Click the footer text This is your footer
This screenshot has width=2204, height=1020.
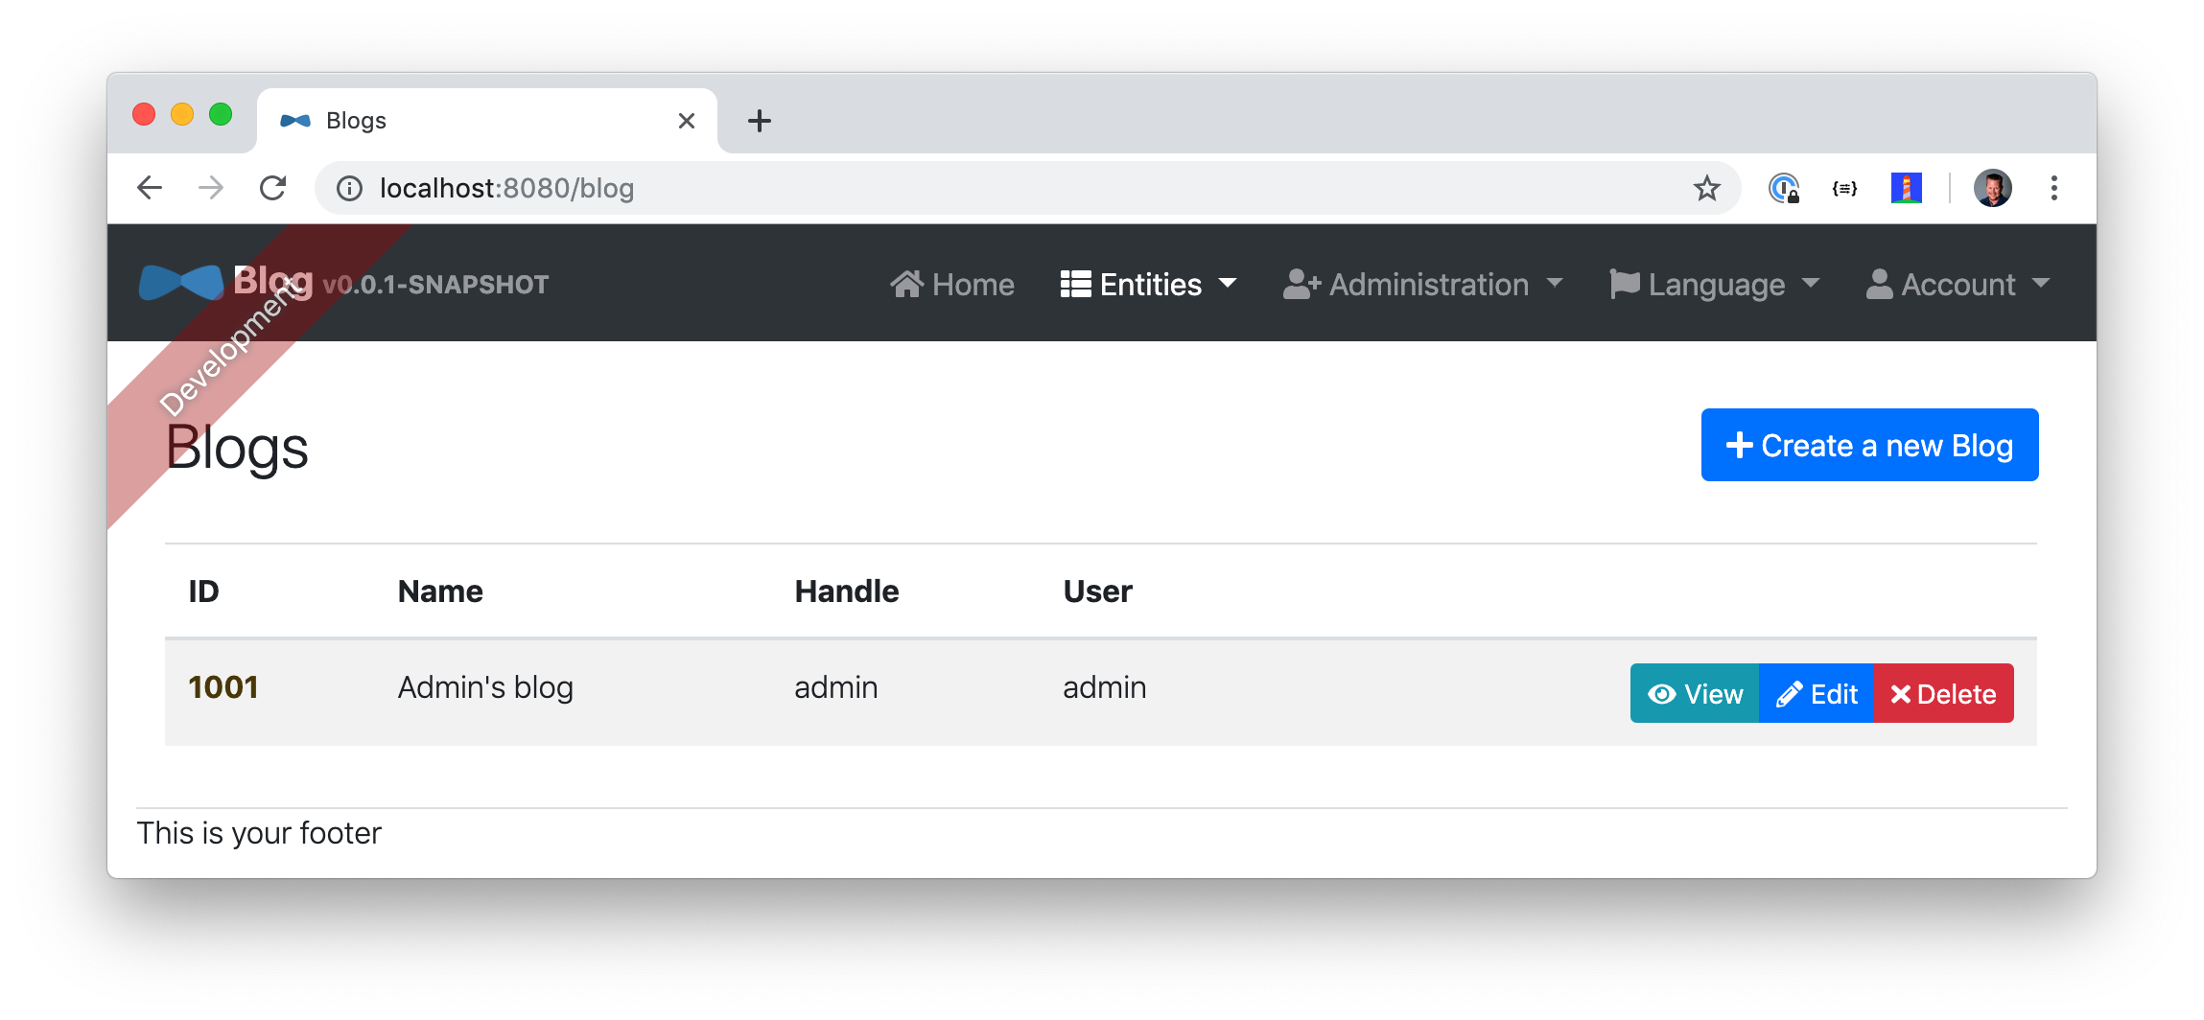[x=259, y=833]
